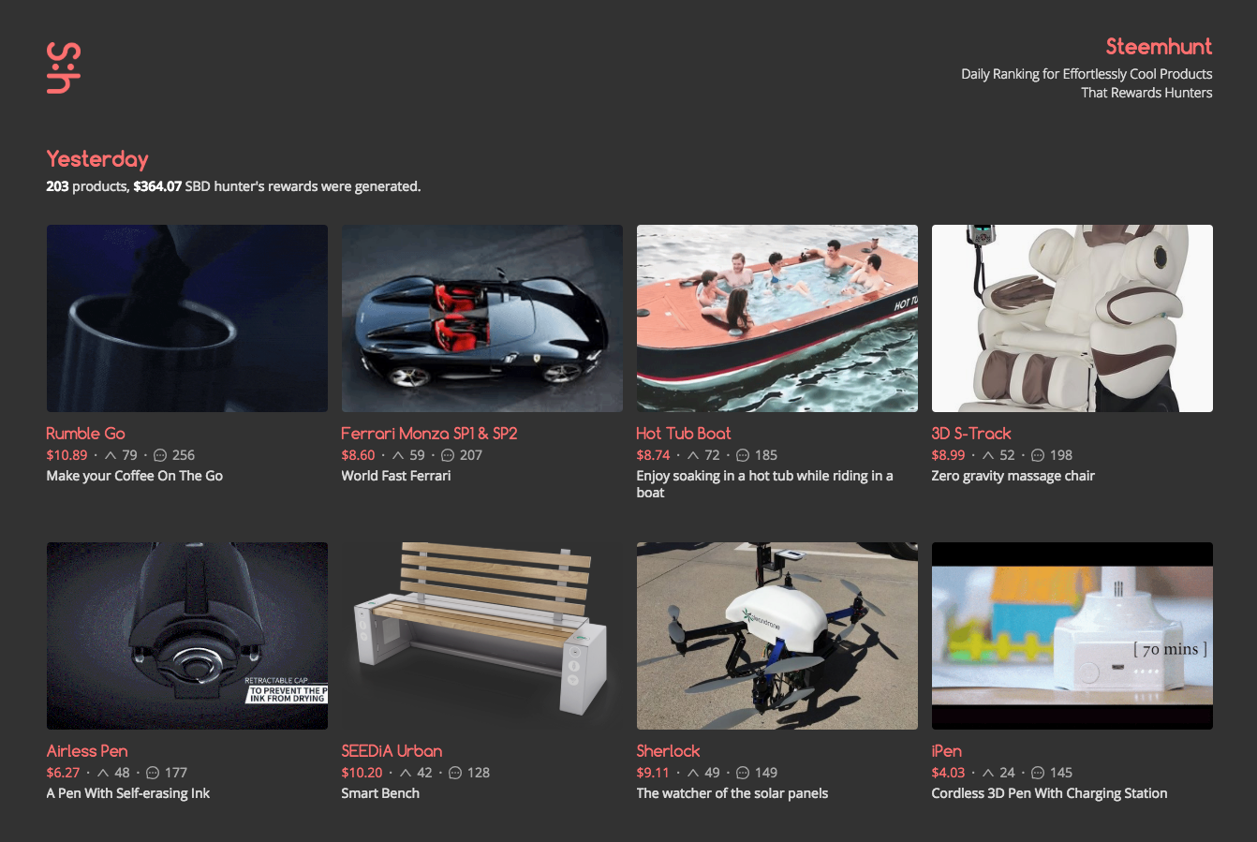The image size is (1257, 842).
Task: Open the Ferrari Monza SP1 & SP2 link
Action: click(429, 434)
